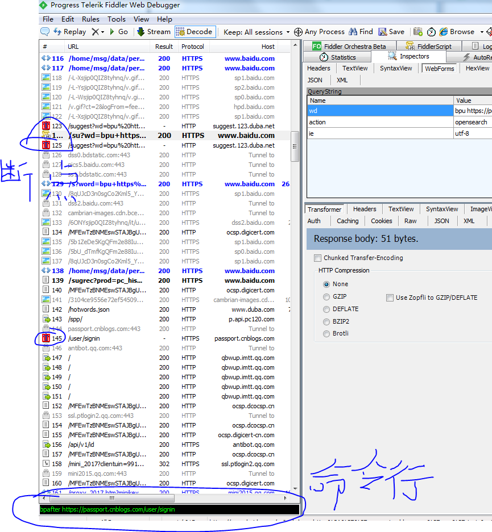Screen dimensions: 492x532
Task: Switch to FiddlerScript tab
Action: tap(429, 46)
